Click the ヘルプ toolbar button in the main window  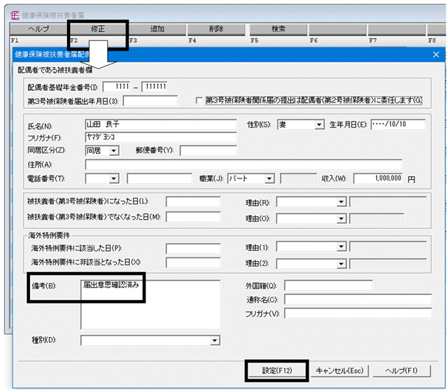coord(38,29)
